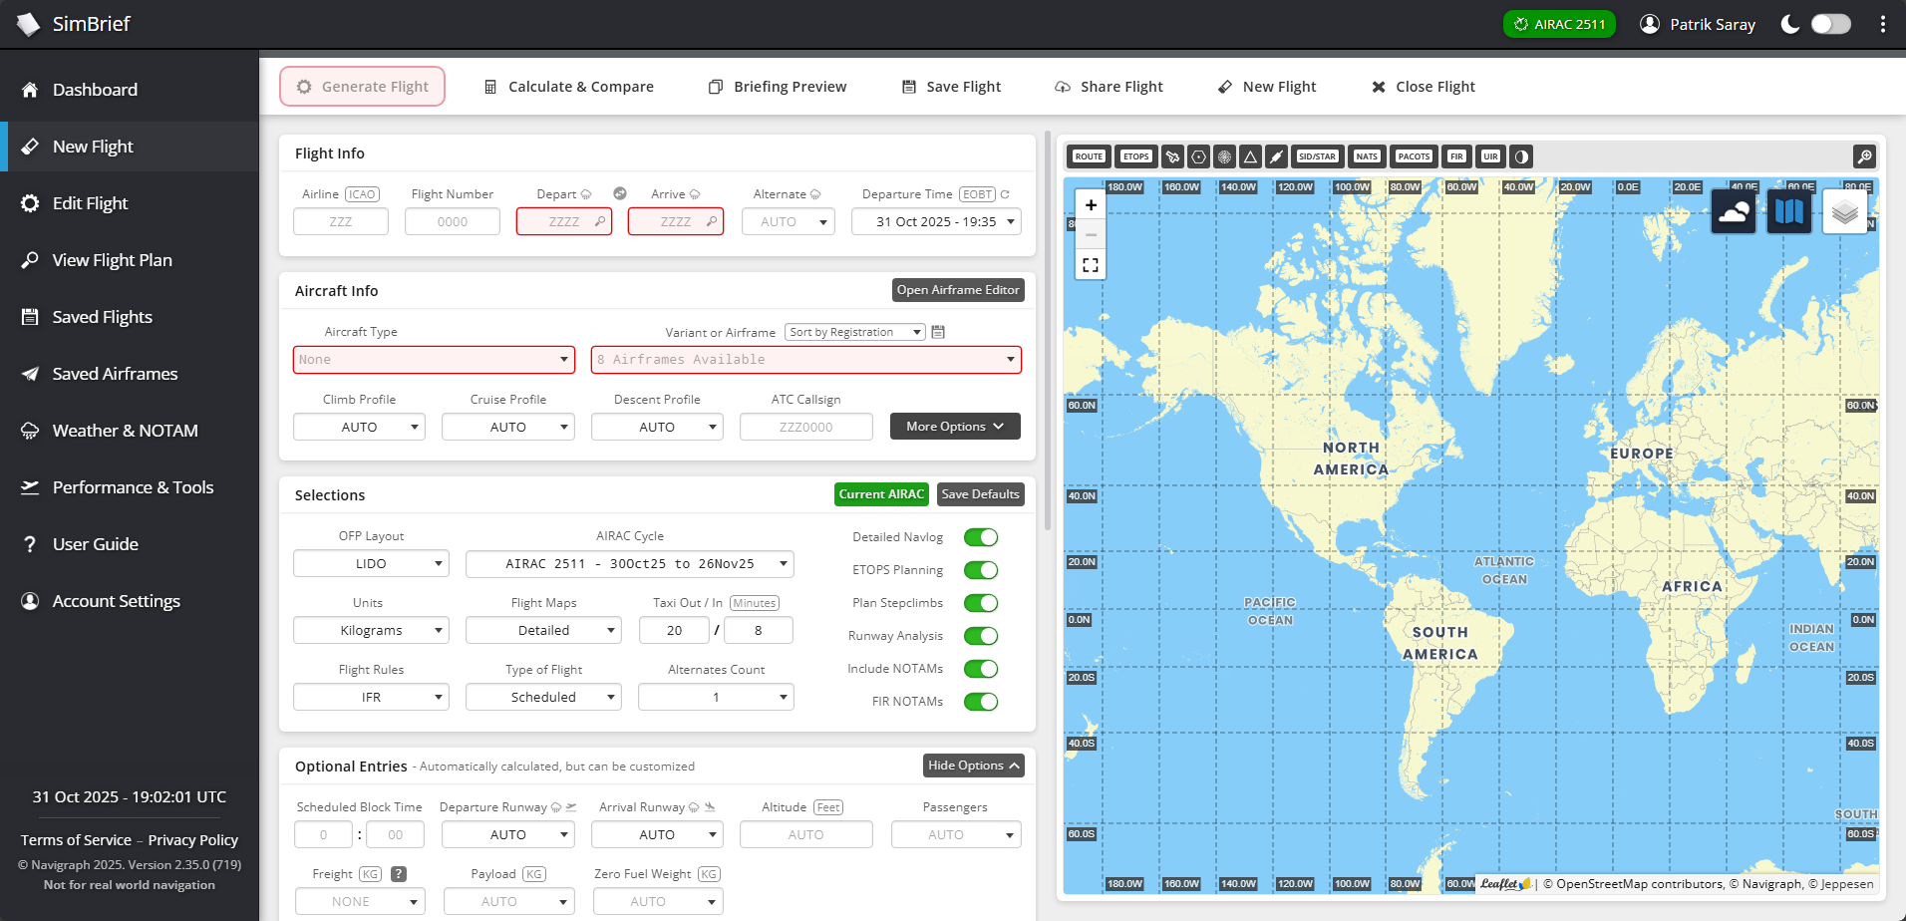The height and width of the screenshot is (921, 1906).
Task: Expand the OFP Layout dropdown
Action: pos(371,564)
